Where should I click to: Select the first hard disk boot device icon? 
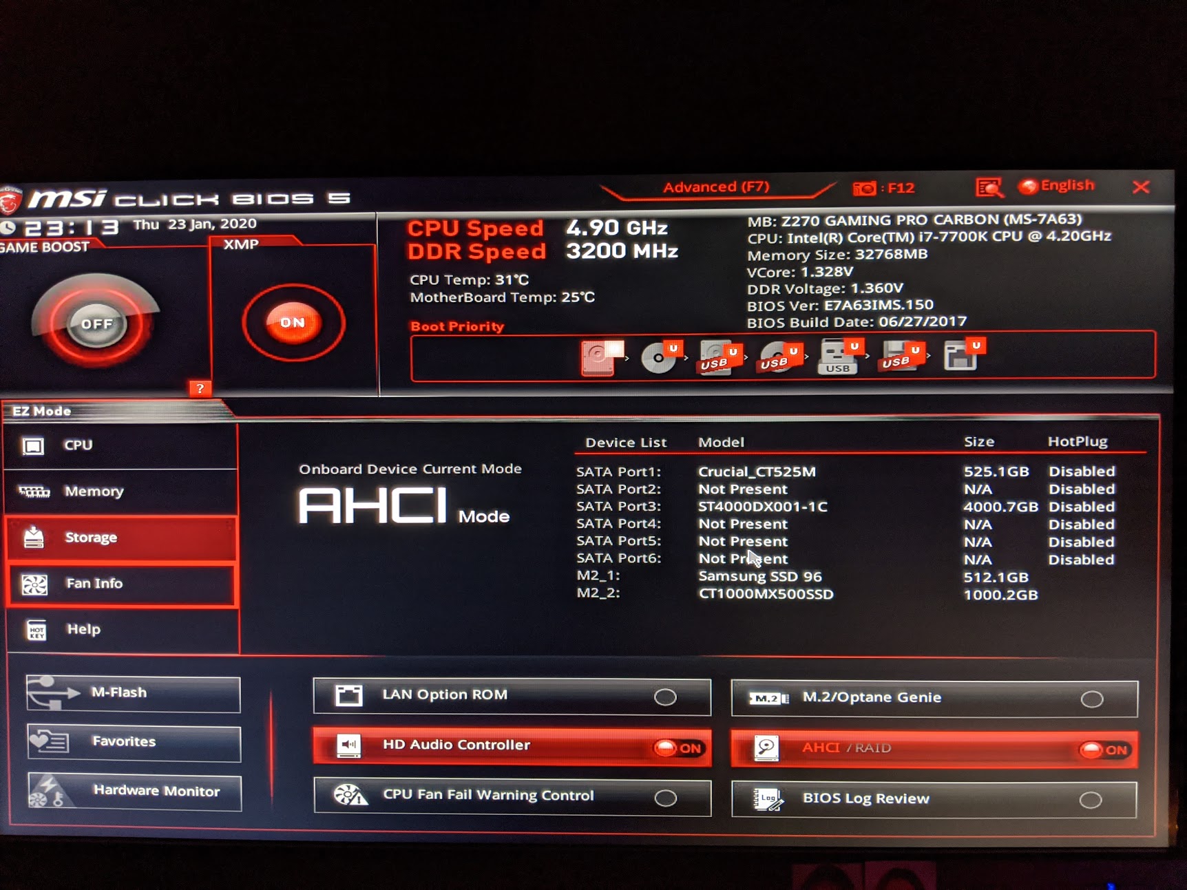(601, 357)
